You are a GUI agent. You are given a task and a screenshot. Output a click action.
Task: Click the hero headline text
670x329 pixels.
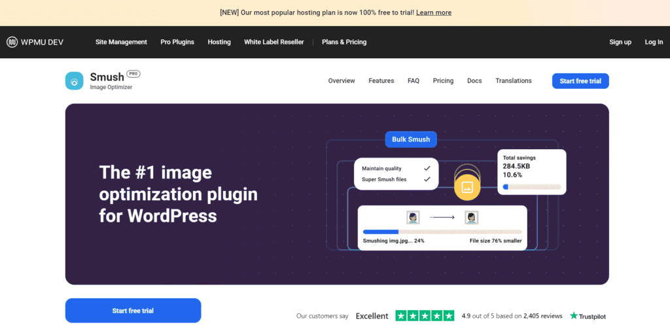click(x=179, y=194)
